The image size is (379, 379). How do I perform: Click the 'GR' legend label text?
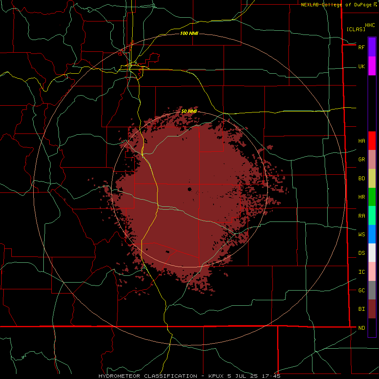click(361, 160)
